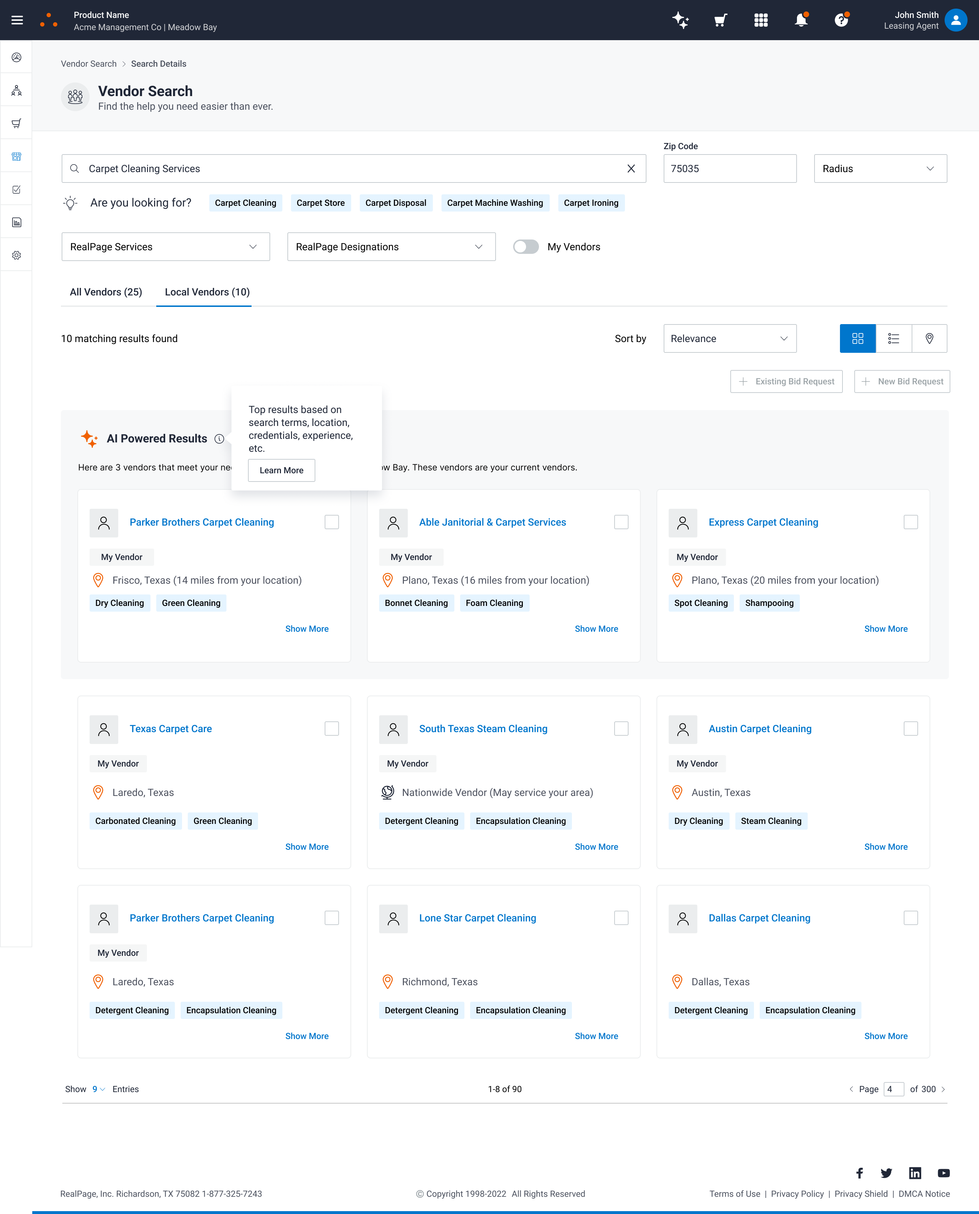Click Learn More in tooltip
The height and width of the screenshot is (1214, 979).
(281, 470)
